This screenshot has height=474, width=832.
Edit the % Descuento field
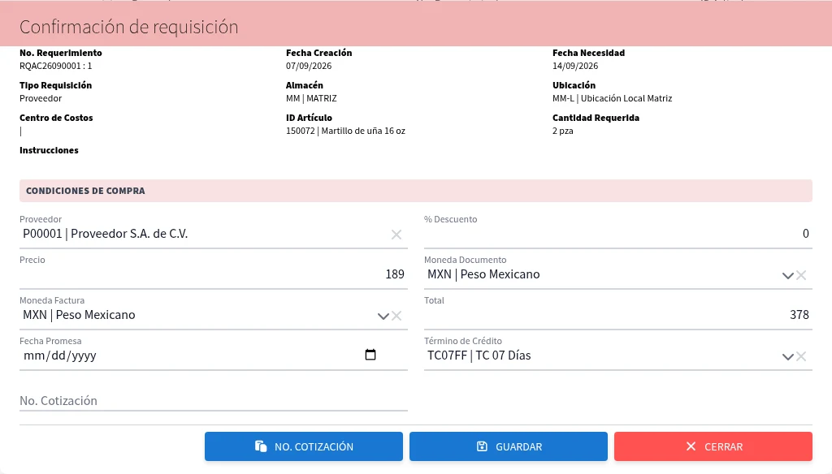pos(618,234)
